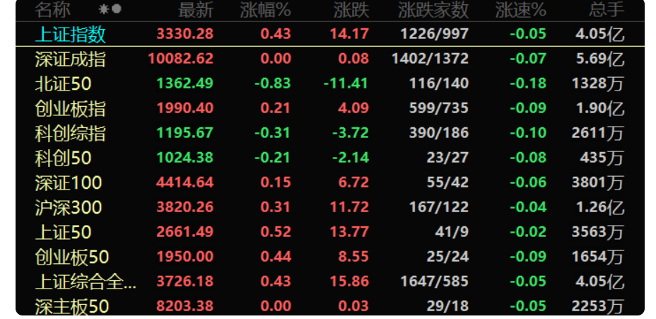Click the 23/27 advance-decline count
Image resolution: width=656 pixels, height=319 pixels.
[x=447, y=157]
